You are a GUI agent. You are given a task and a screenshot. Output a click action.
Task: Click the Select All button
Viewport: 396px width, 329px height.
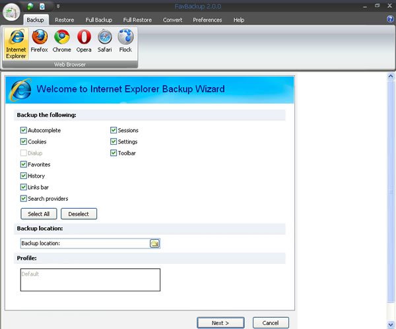pyautogui.click(x=39, y=214)
